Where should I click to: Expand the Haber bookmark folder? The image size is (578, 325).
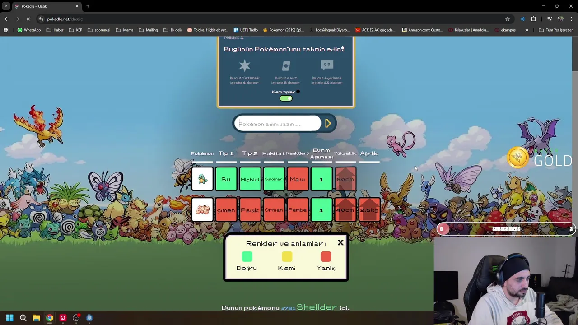coord(55,30)
